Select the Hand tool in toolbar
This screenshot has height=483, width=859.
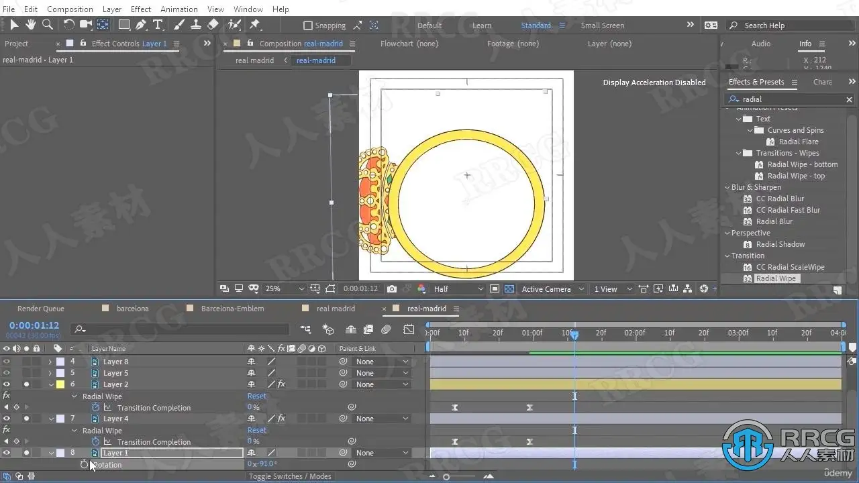click(x=30, y=25)
